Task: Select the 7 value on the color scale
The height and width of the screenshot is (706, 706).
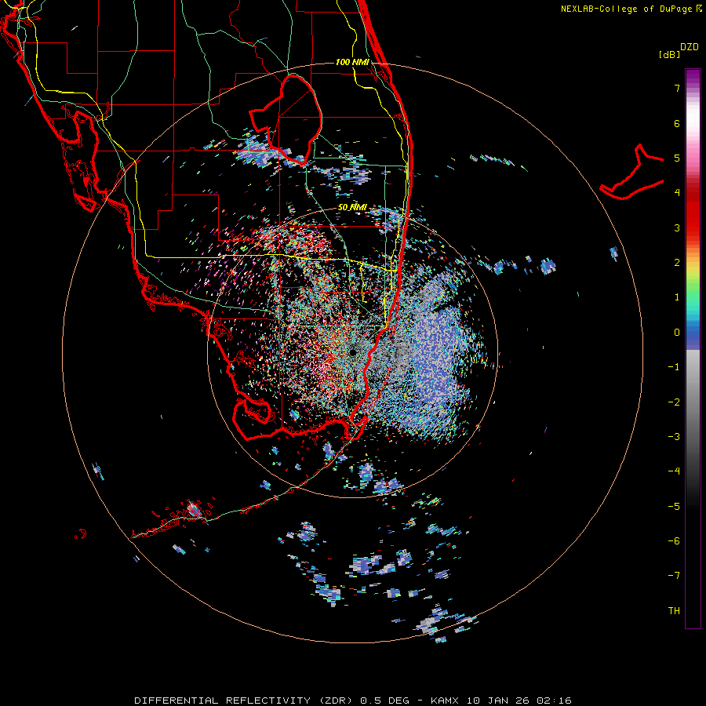Action: point(677,88)
